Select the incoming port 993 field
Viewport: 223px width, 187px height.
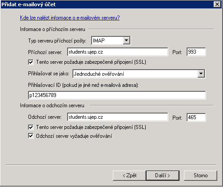click(x=196, y=52)
